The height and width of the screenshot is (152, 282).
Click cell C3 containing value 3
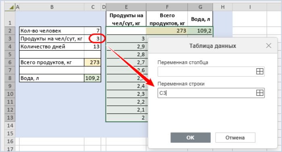[x=92, y=39]
